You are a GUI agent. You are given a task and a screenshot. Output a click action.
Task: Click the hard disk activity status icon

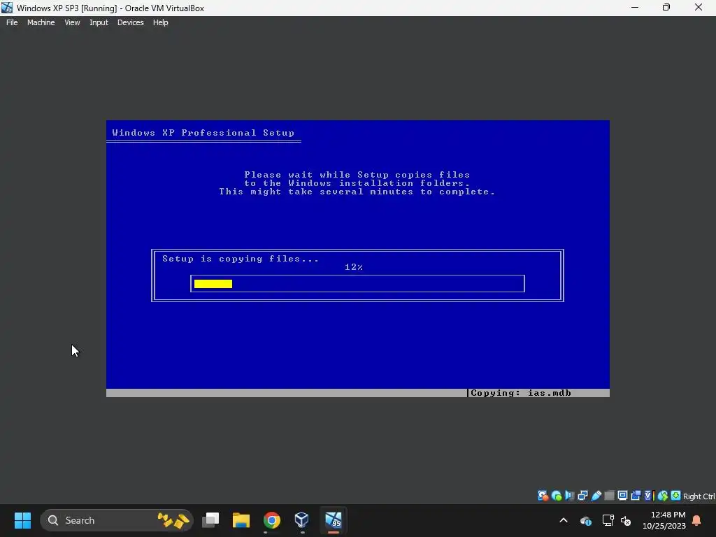point(543,496)
